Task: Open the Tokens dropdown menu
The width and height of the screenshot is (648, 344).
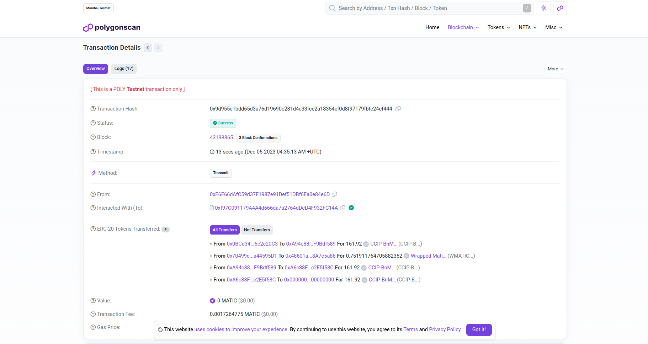Action: coord(499,27)
